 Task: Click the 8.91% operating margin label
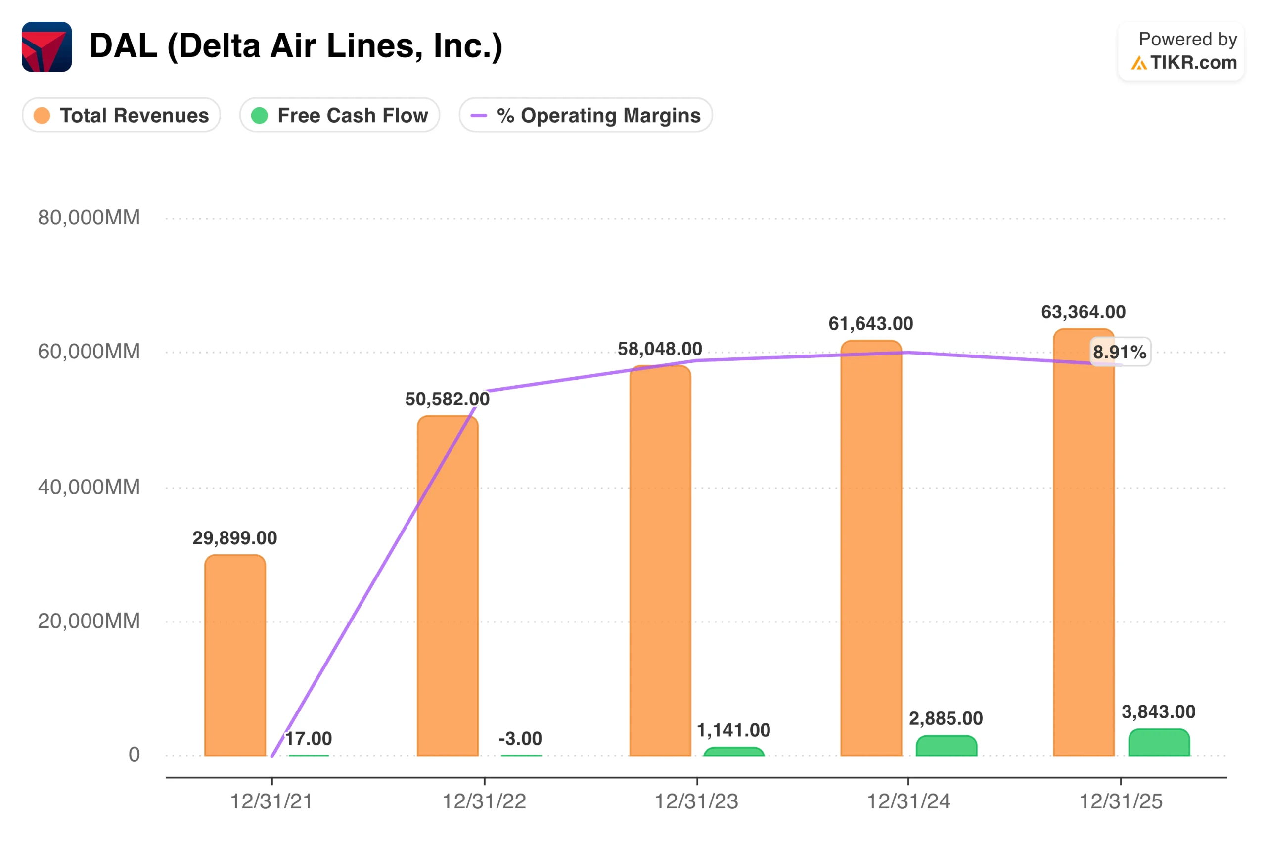1120,352
